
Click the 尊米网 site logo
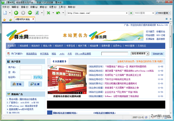[27, 35]
